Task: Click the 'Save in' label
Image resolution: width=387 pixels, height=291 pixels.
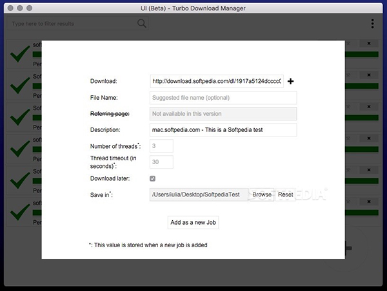Action: click(x=100, y=195)
